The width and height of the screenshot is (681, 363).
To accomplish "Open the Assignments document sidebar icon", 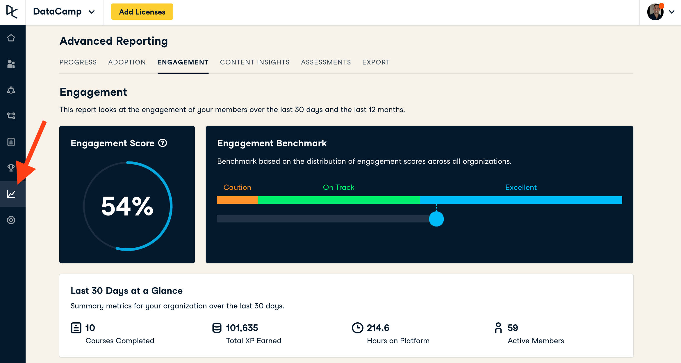I will 11,142.
